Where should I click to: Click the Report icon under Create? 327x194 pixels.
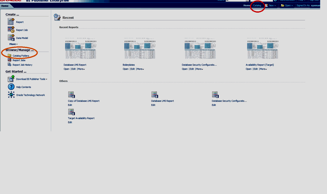coord(11,22)
